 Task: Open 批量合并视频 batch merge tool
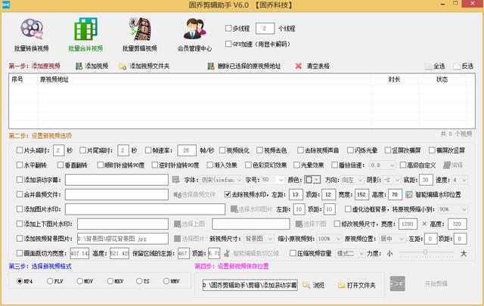coord(85,33)
